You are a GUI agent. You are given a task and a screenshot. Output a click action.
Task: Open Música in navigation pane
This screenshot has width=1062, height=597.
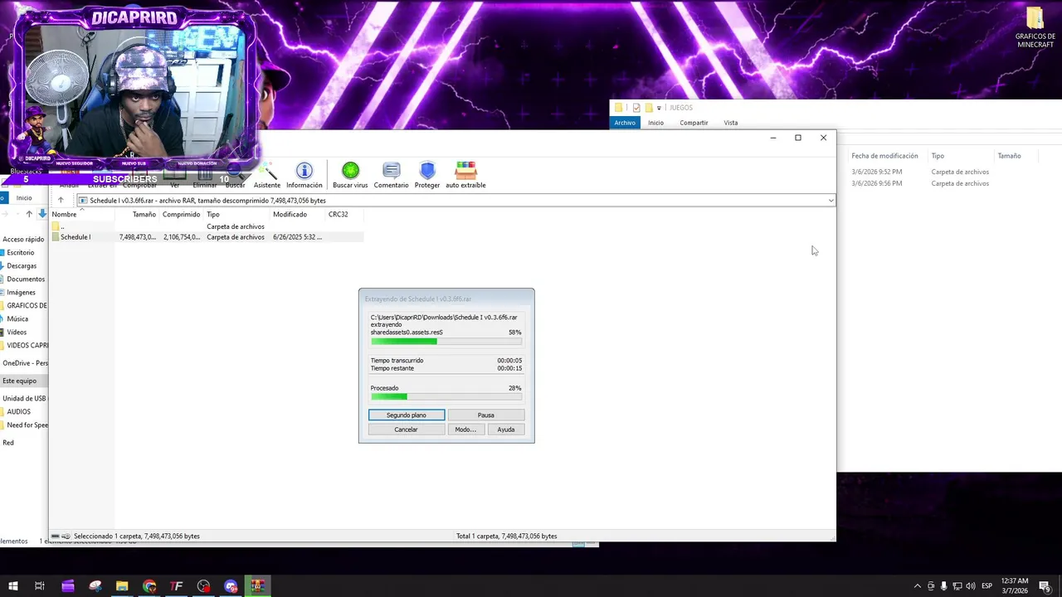(x=17, y=319)
